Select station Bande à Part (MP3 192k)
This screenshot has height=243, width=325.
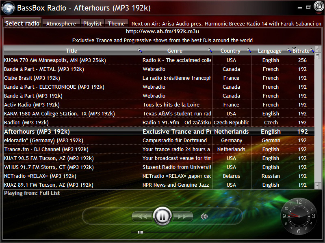pyautogui.click(x=33, y=96)
